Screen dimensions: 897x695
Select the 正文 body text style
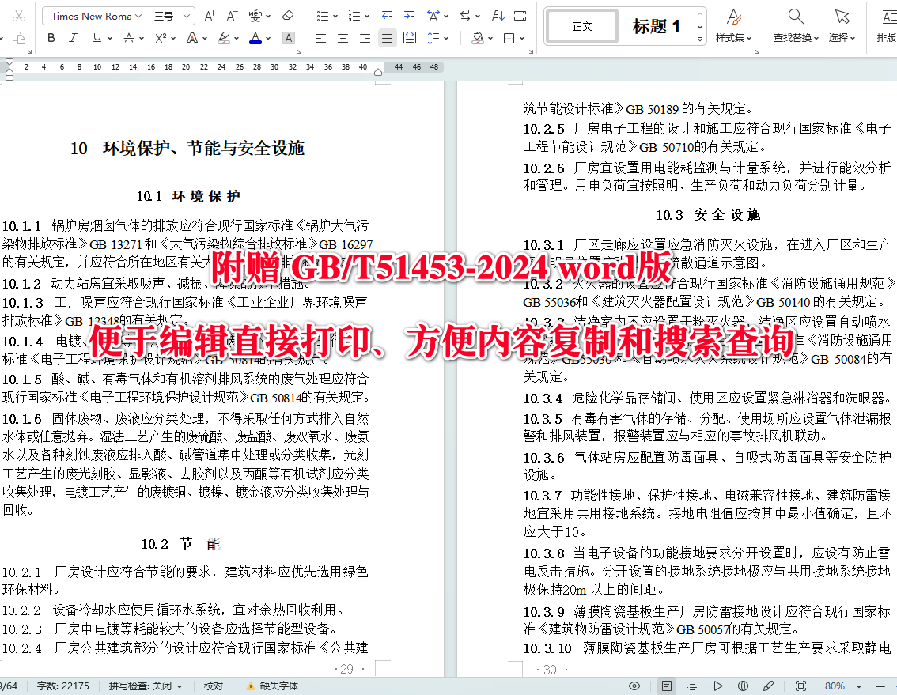point(581,26)
